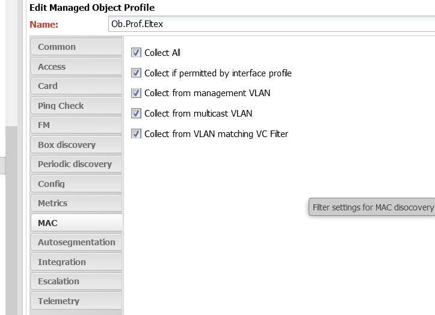
Task: Click the MAC tab
Action: pyautogui.click(x=76, y=223)
